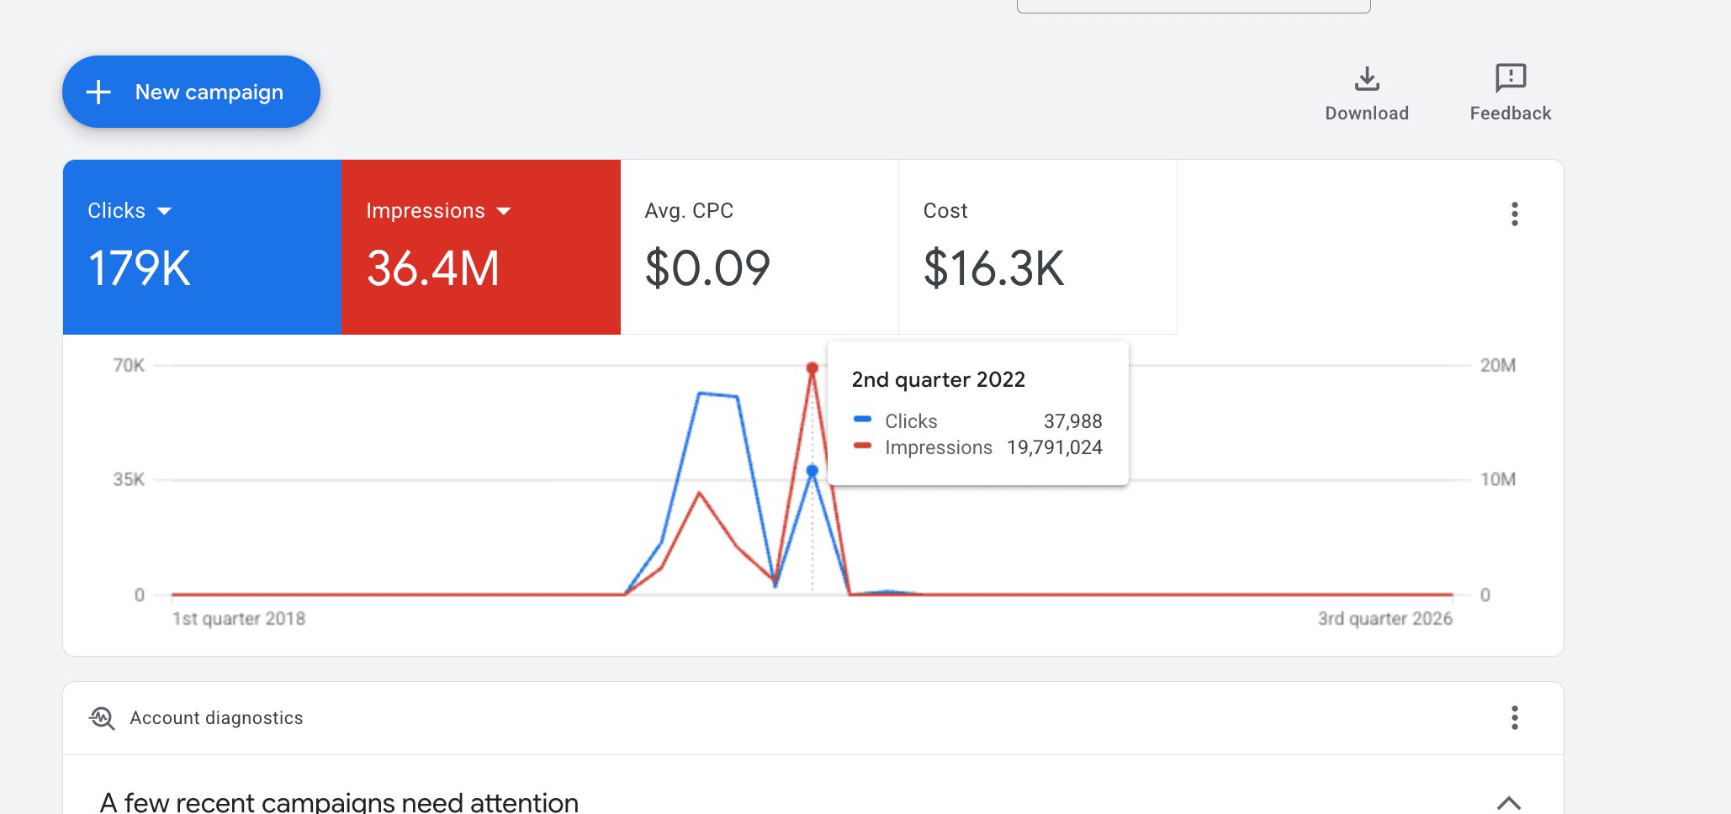Select the Avg. CPC metric tile
This screenshot has width=1731, height=814.
click(760, 247)
